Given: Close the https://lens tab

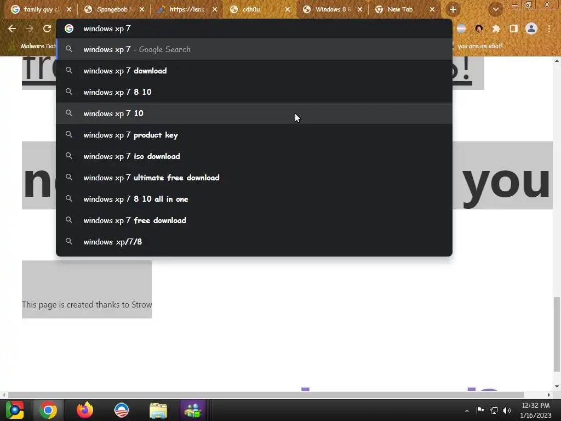Looking at the screenshot, I should click(x=215, y=10).
